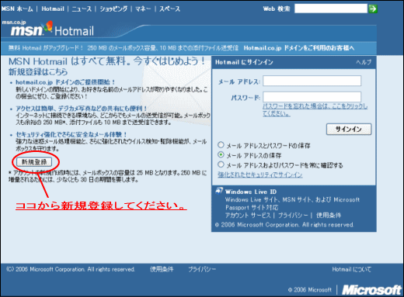Focus the Web 検索 search box

click(331, 9)
